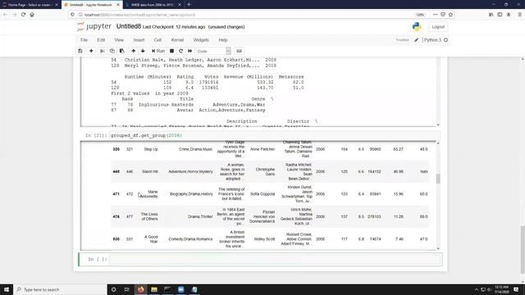
Task: Open the notifications action center icon
Action: pyautogui.click(x=516, y=289)
